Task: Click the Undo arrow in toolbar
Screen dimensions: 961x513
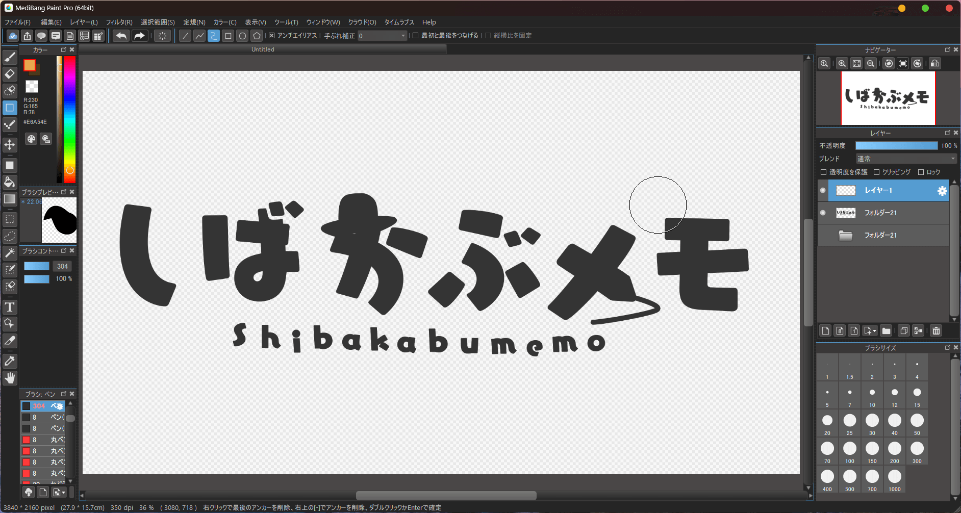Action: (121, 36)
